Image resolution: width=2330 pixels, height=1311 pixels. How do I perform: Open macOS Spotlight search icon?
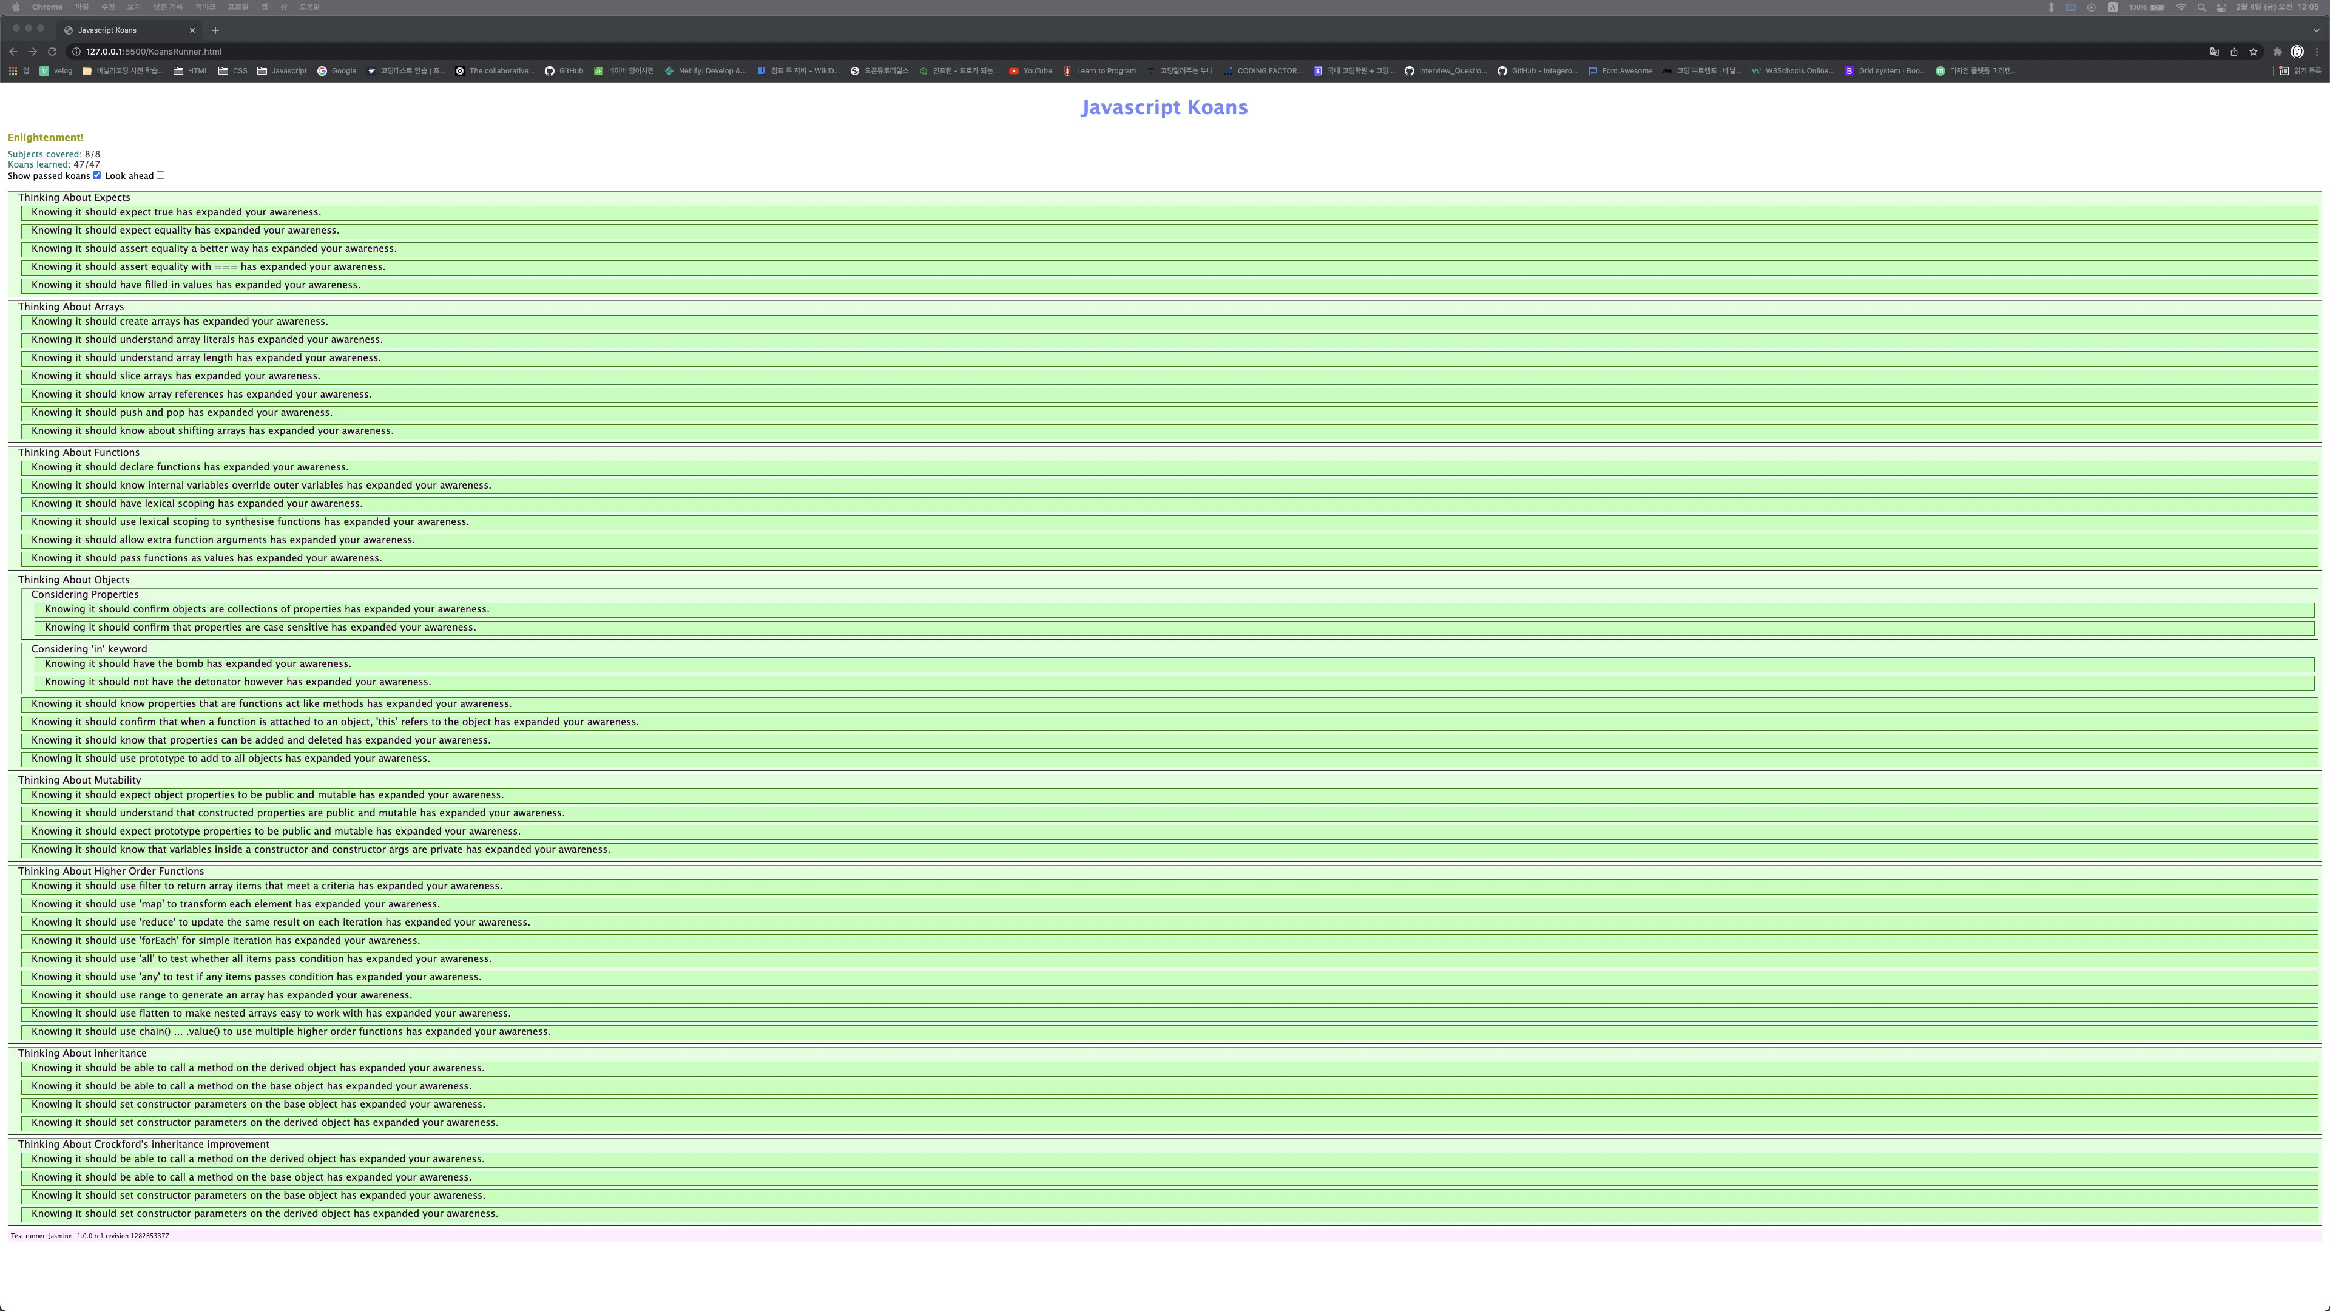click(x=2201, y=7)
